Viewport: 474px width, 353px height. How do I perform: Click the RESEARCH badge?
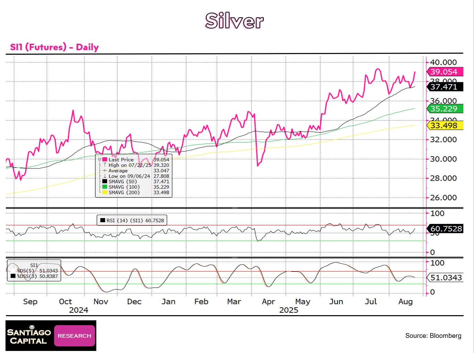point(74,335)
